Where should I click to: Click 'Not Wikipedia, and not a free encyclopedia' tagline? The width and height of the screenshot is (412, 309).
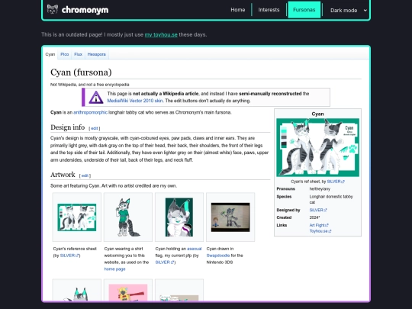click(x=90, y=85)
